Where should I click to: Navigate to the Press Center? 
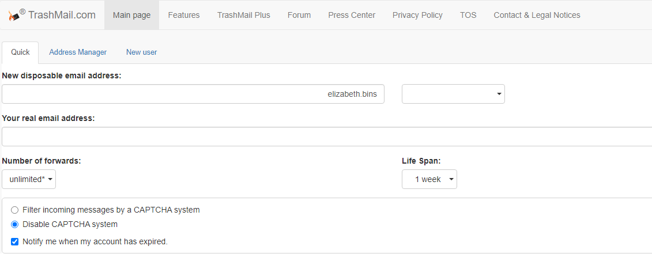(352, 16)
